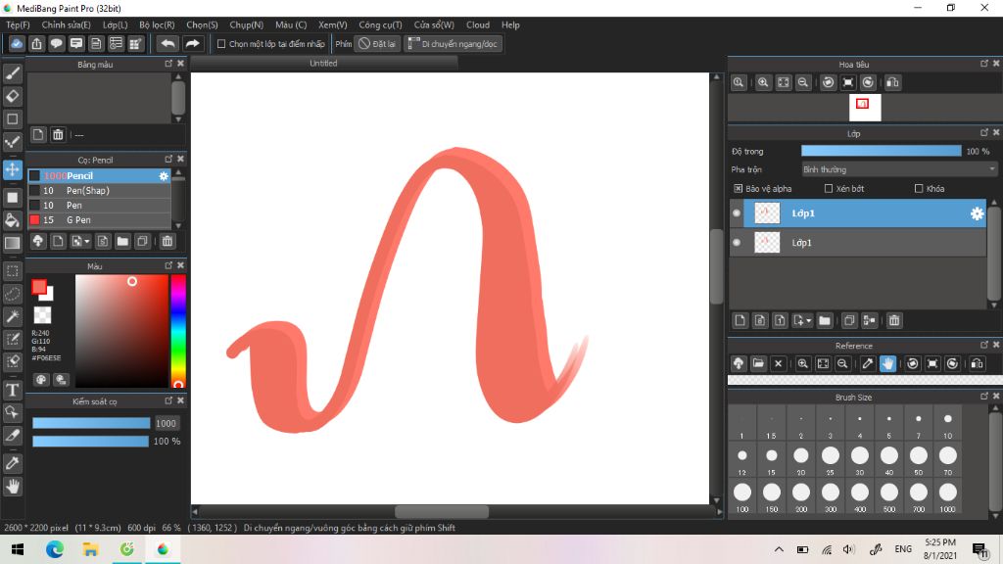Open the Cloud menu

tap(478, 24)
